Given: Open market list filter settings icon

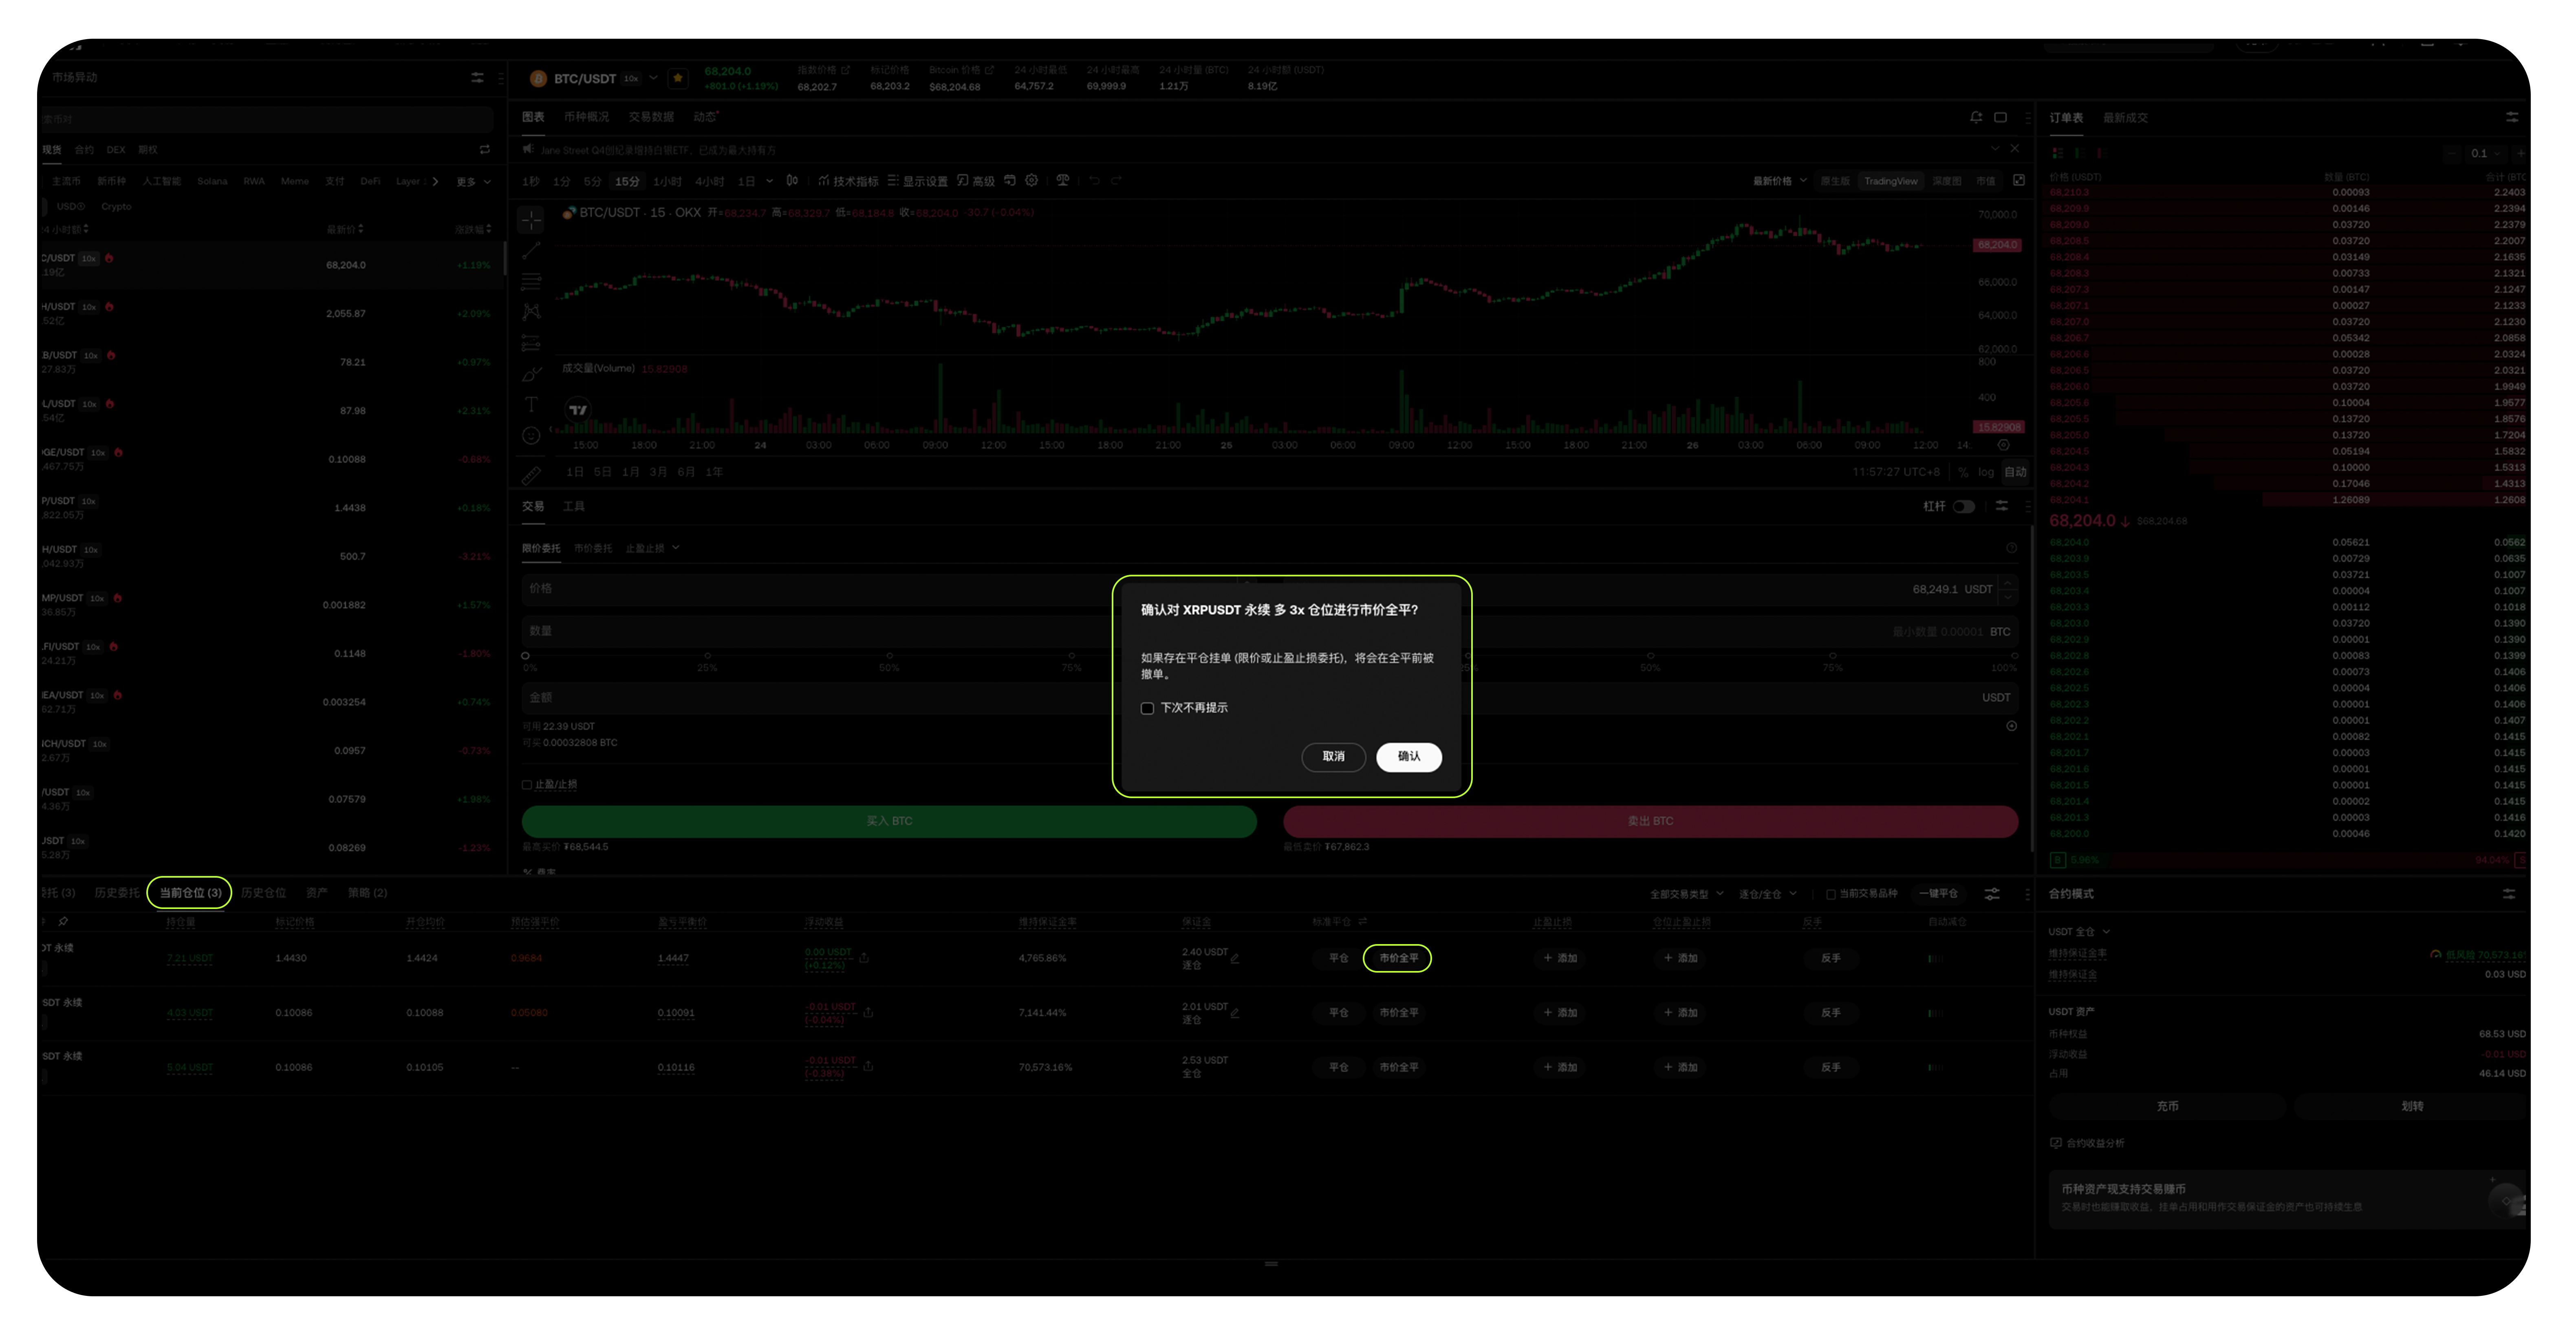Looking at the screenshot, I should click(x=477, y=77).
